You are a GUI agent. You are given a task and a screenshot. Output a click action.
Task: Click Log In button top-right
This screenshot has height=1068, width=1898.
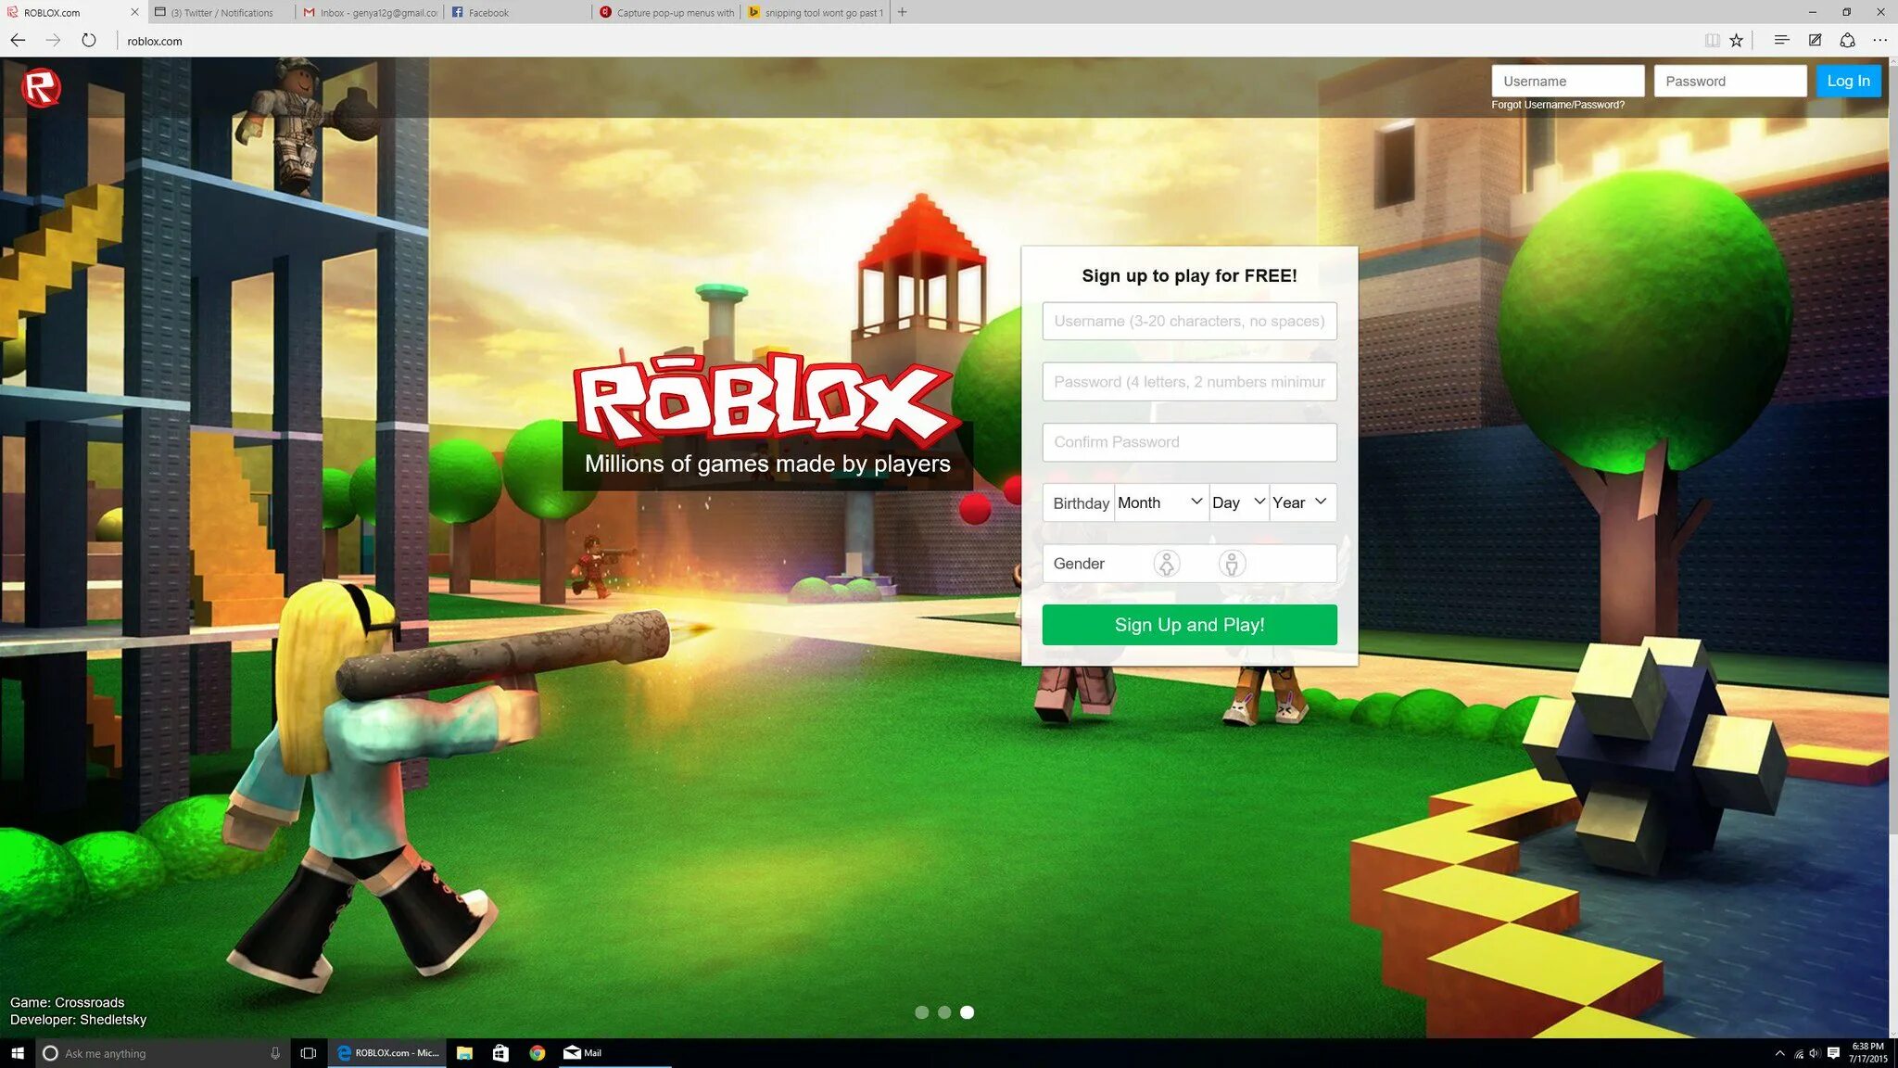pos(1849,81)
